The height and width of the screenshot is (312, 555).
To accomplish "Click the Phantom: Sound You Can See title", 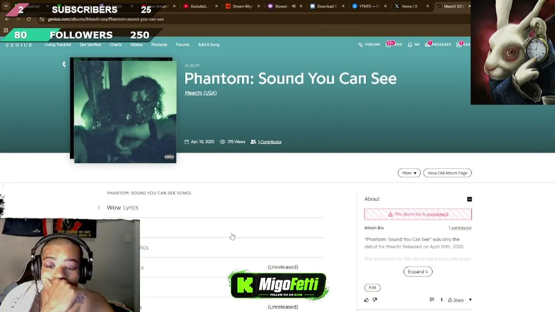I will (x=291, y=78).
